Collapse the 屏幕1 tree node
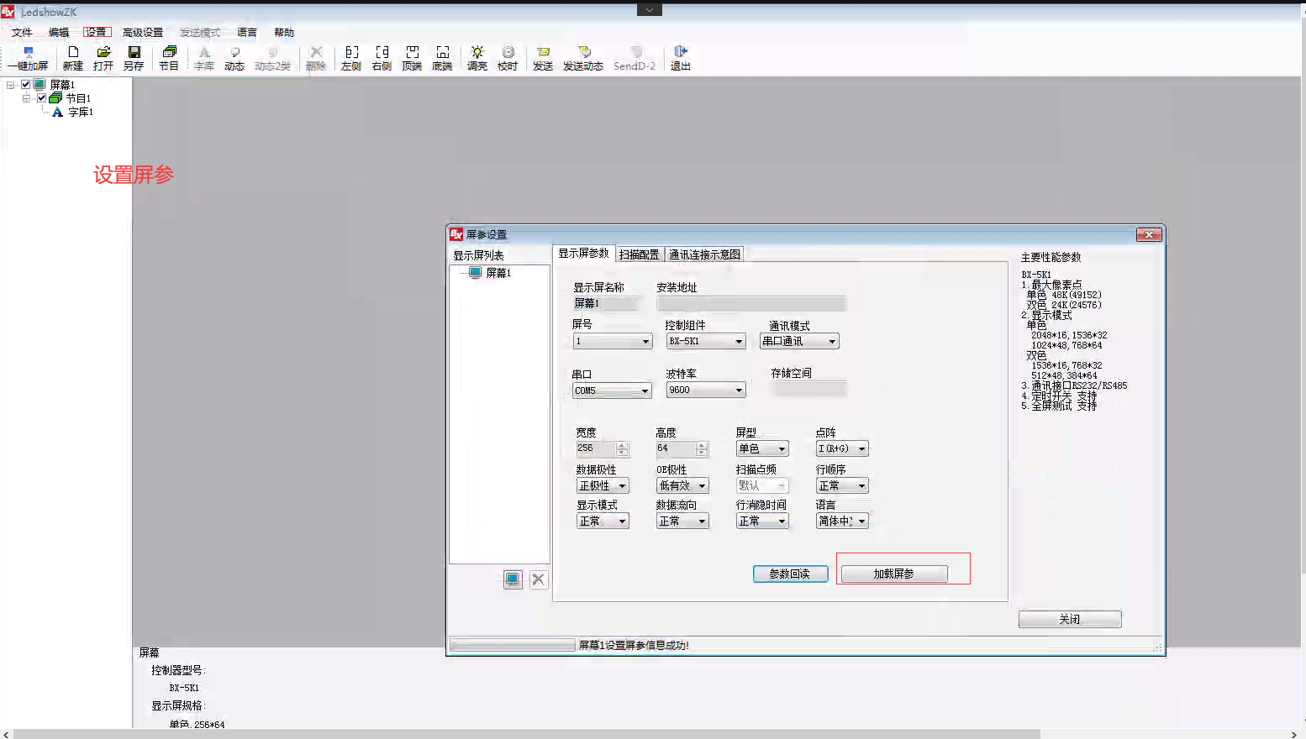This screenshot has width=1306, height=739. click(x=10, y=85)
